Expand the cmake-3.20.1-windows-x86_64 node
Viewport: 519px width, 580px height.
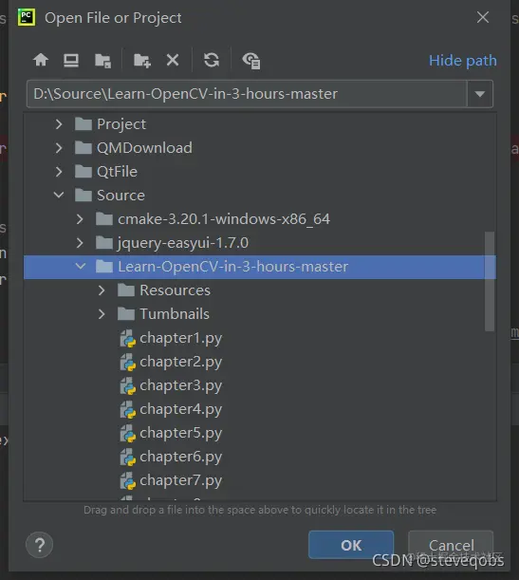point(80,219)
